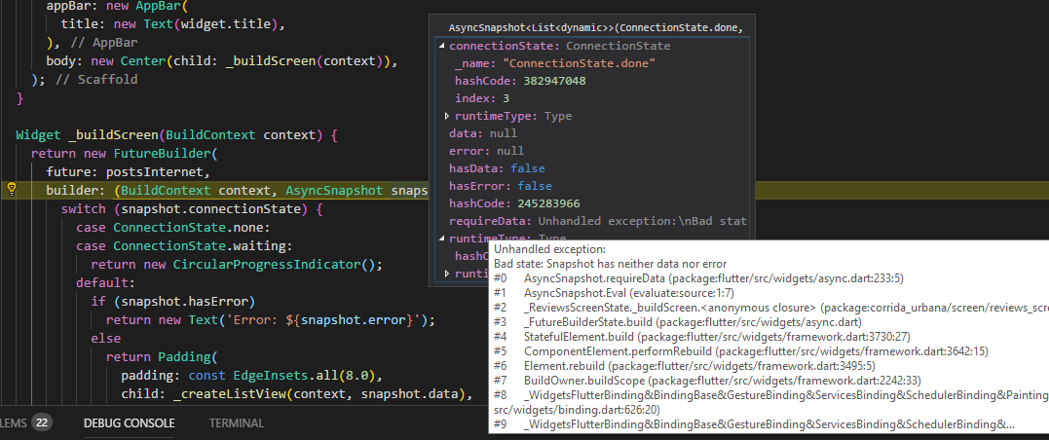Click the '// Scaffold' closing label comment
1049x440 pixels.
tap(96, 80)
